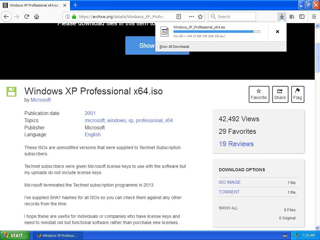Flag this item
The height and width of the screenshot is (240, 320).
(297, 94)
